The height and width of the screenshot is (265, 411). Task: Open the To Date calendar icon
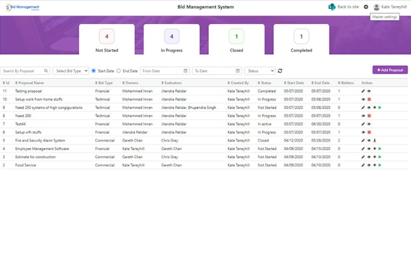pyautogui.click(x=238, y=71)
